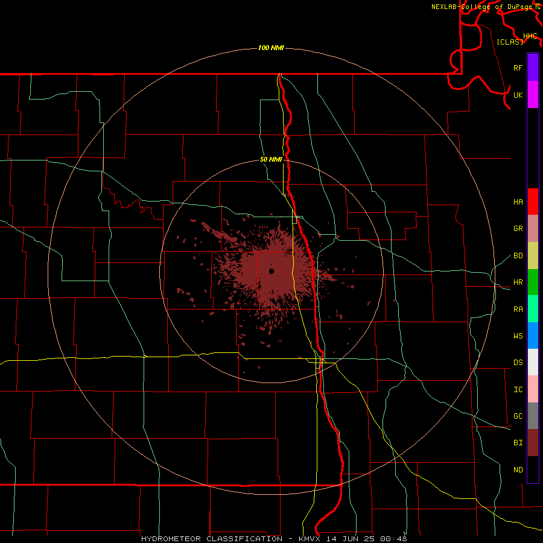Click the 00:48 timestamp
Image resolution: width=543 pixels, height=543 pixels.
click(393, 539)
